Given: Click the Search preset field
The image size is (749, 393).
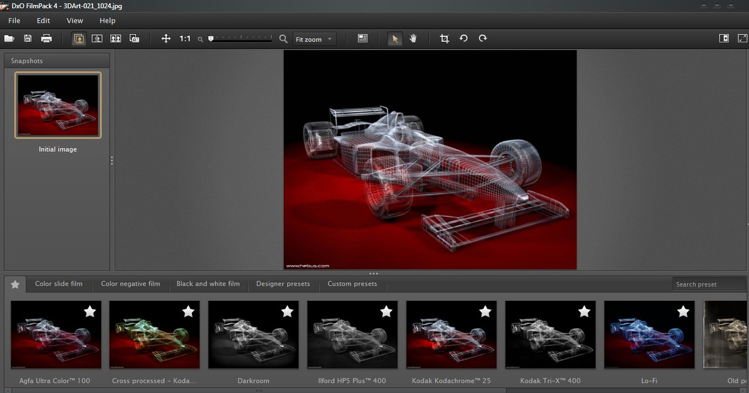Looking at the screenshot, I should [708, 284].
